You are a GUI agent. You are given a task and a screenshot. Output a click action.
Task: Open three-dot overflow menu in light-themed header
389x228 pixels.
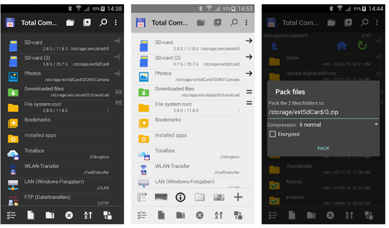coord(246,23)
